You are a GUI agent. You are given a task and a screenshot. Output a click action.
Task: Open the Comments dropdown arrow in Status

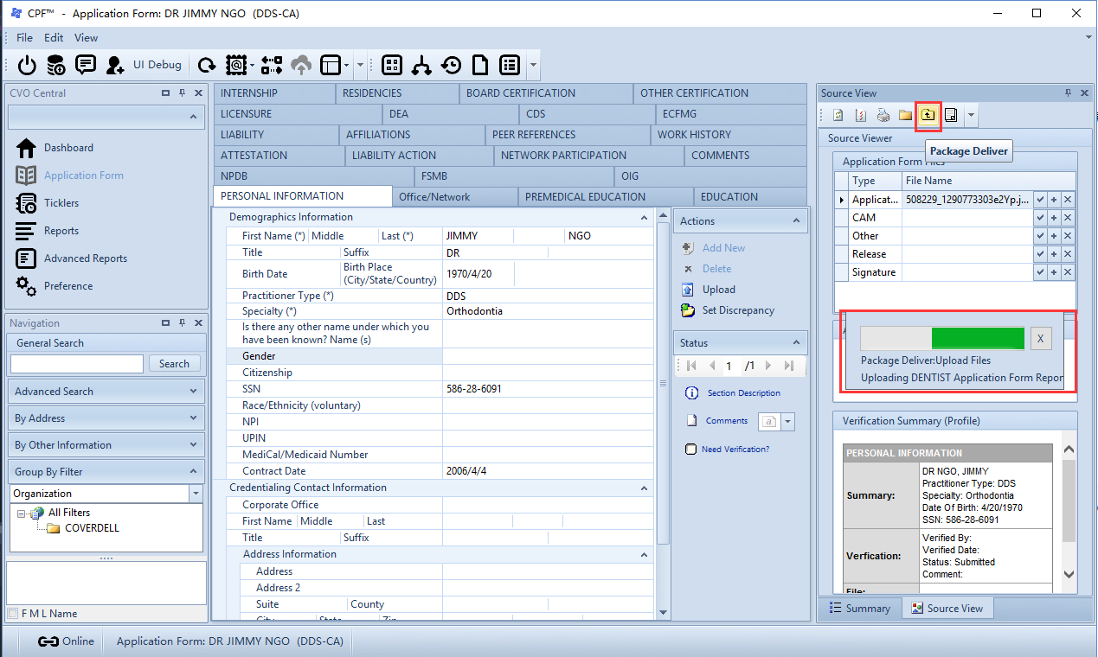pos(788,422)
